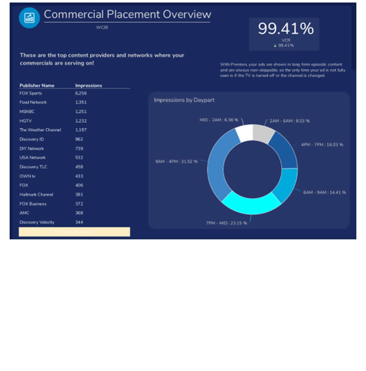366x371 pixels.
Task: Click The Weather Channel entry
Action: 40,130
